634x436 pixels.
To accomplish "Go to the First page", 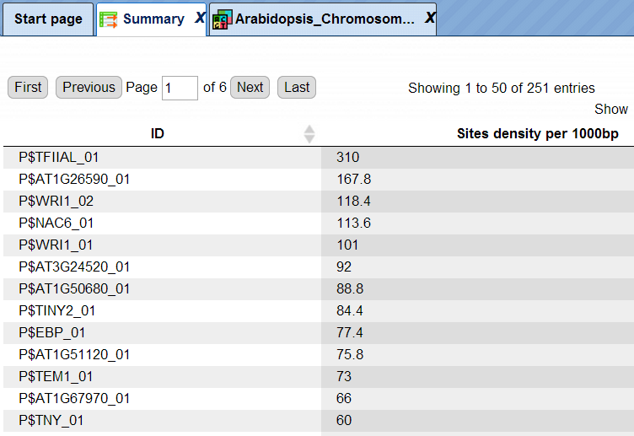I will tap(28, 88).
